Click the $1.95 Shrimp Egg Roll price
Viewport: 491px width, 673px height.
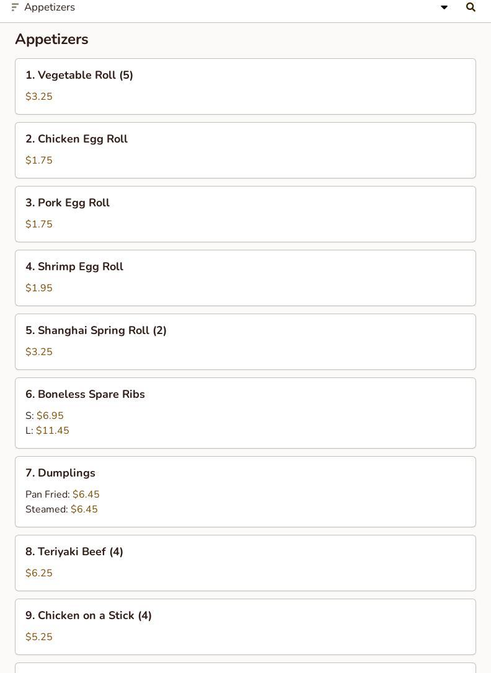point(39,288)
